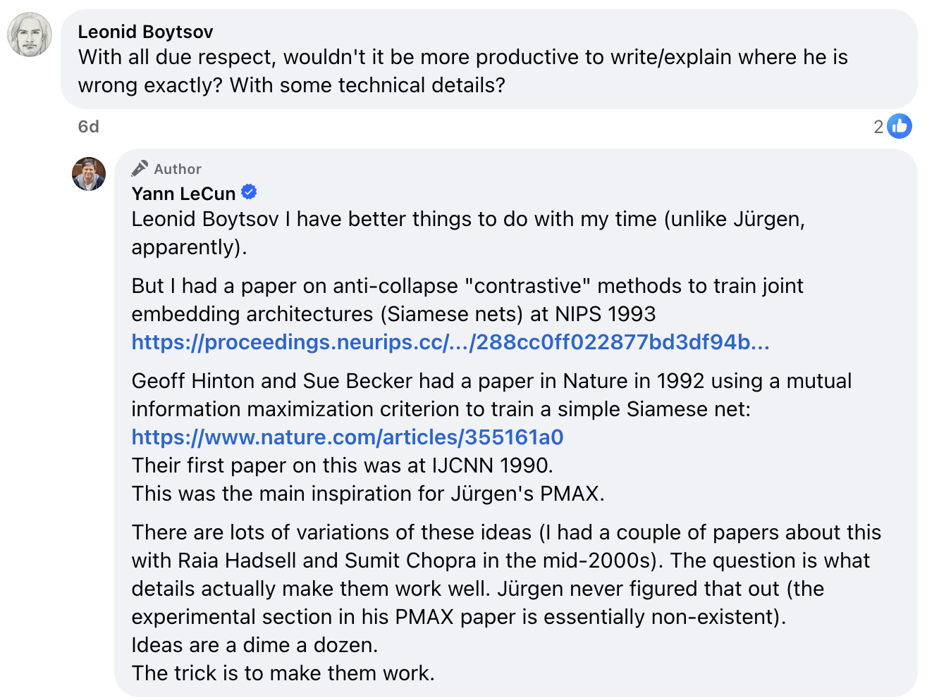Click the Author label text
Viewport: 939px width, 700px height.
point(178,169)
